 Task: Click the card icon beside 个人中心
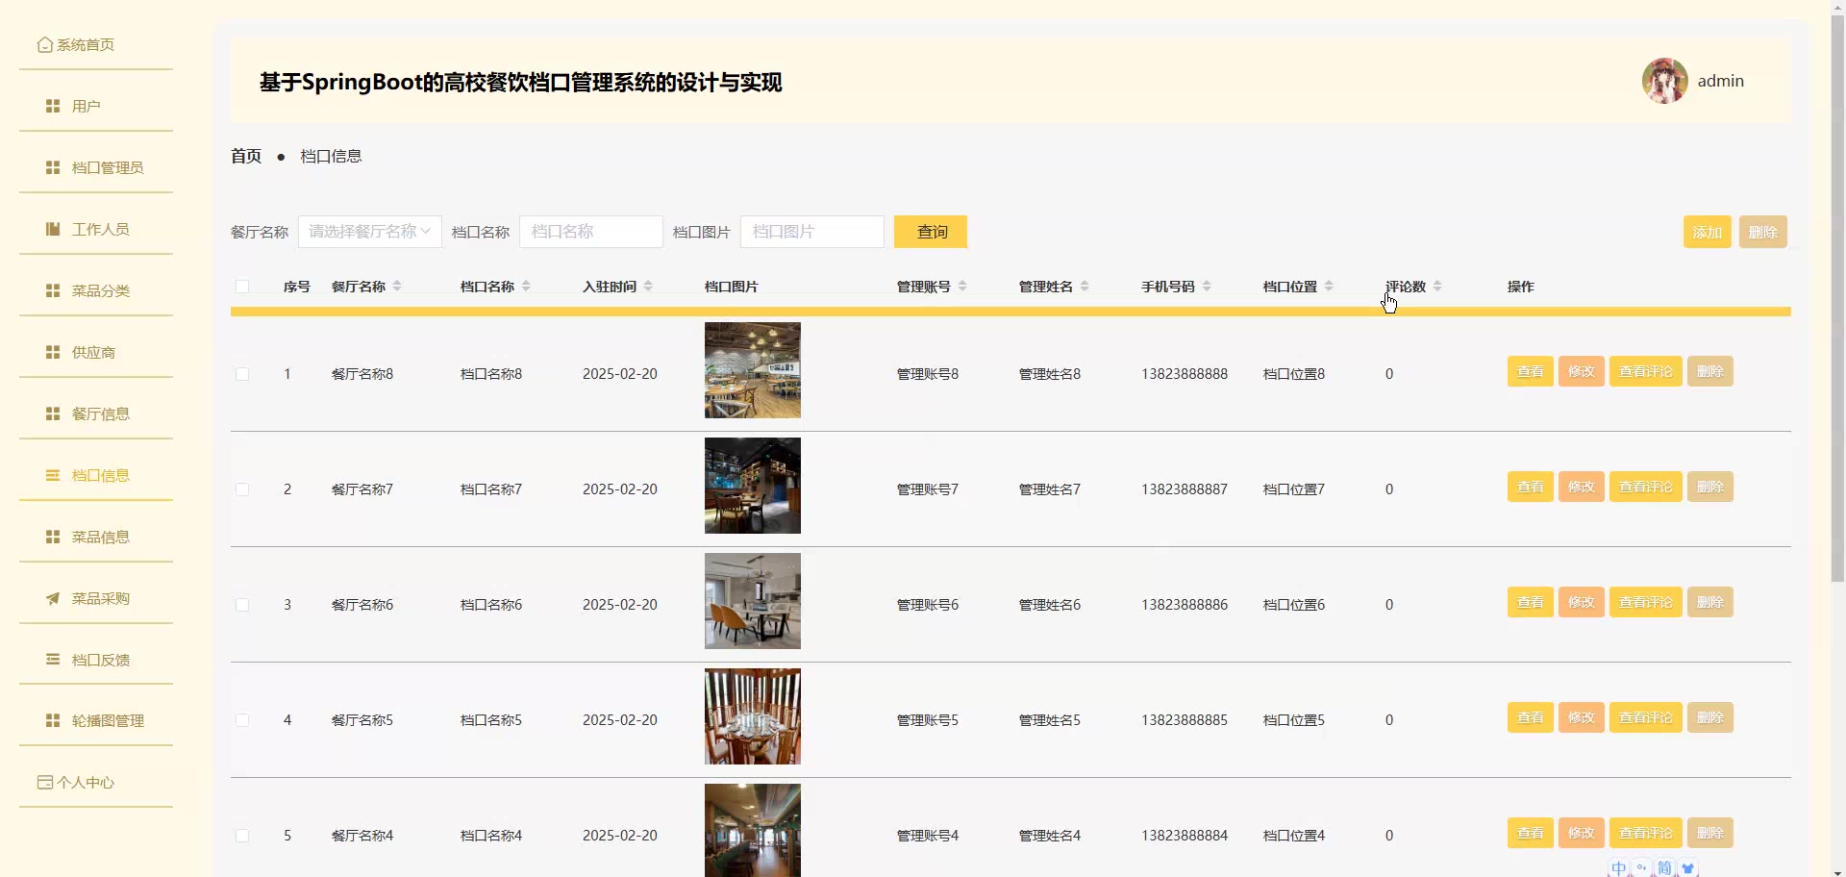click(44, 783)
